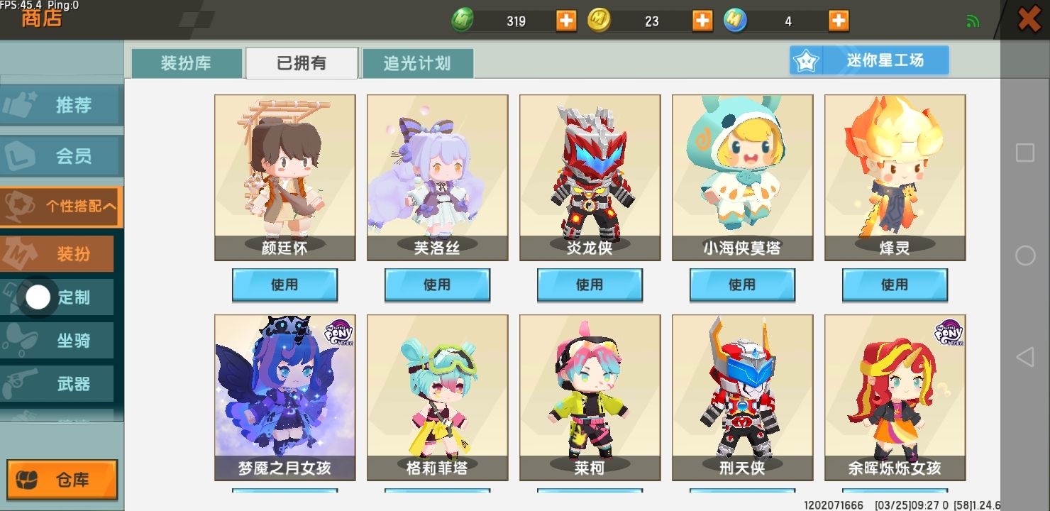Screen dimensions: 1050x511
Task: Add more gold mini coins
Action: point(702,21)
